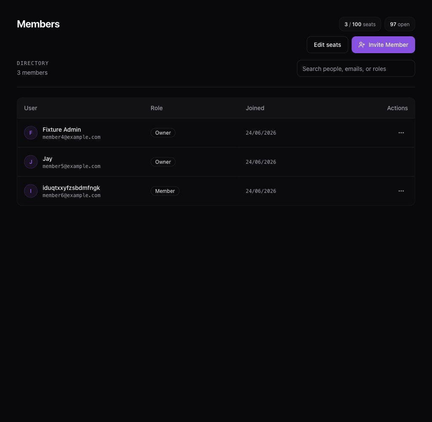Viewport: 432px width, 422px height.
Task: Click the Members page heading
Action: coord(38,24)
